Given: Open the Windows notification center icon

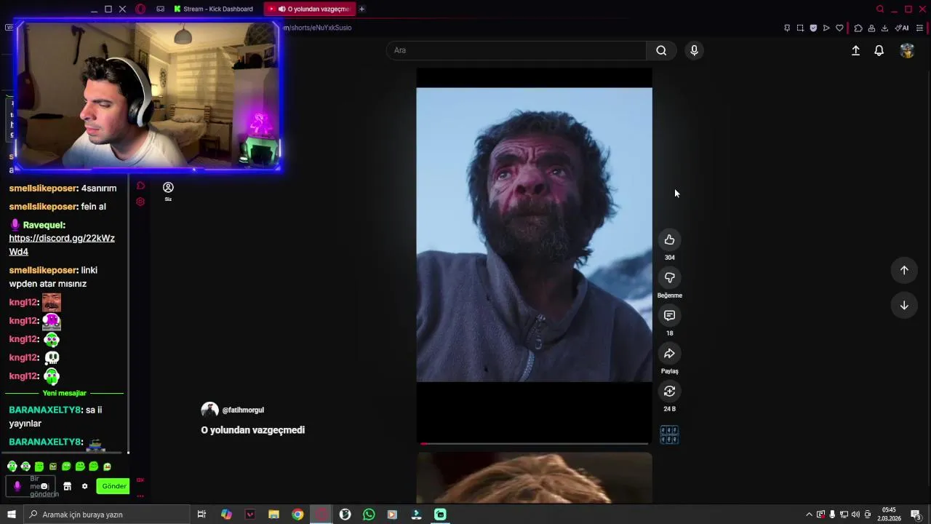Looking at the screenshot, I should click(x=916, y=515).
